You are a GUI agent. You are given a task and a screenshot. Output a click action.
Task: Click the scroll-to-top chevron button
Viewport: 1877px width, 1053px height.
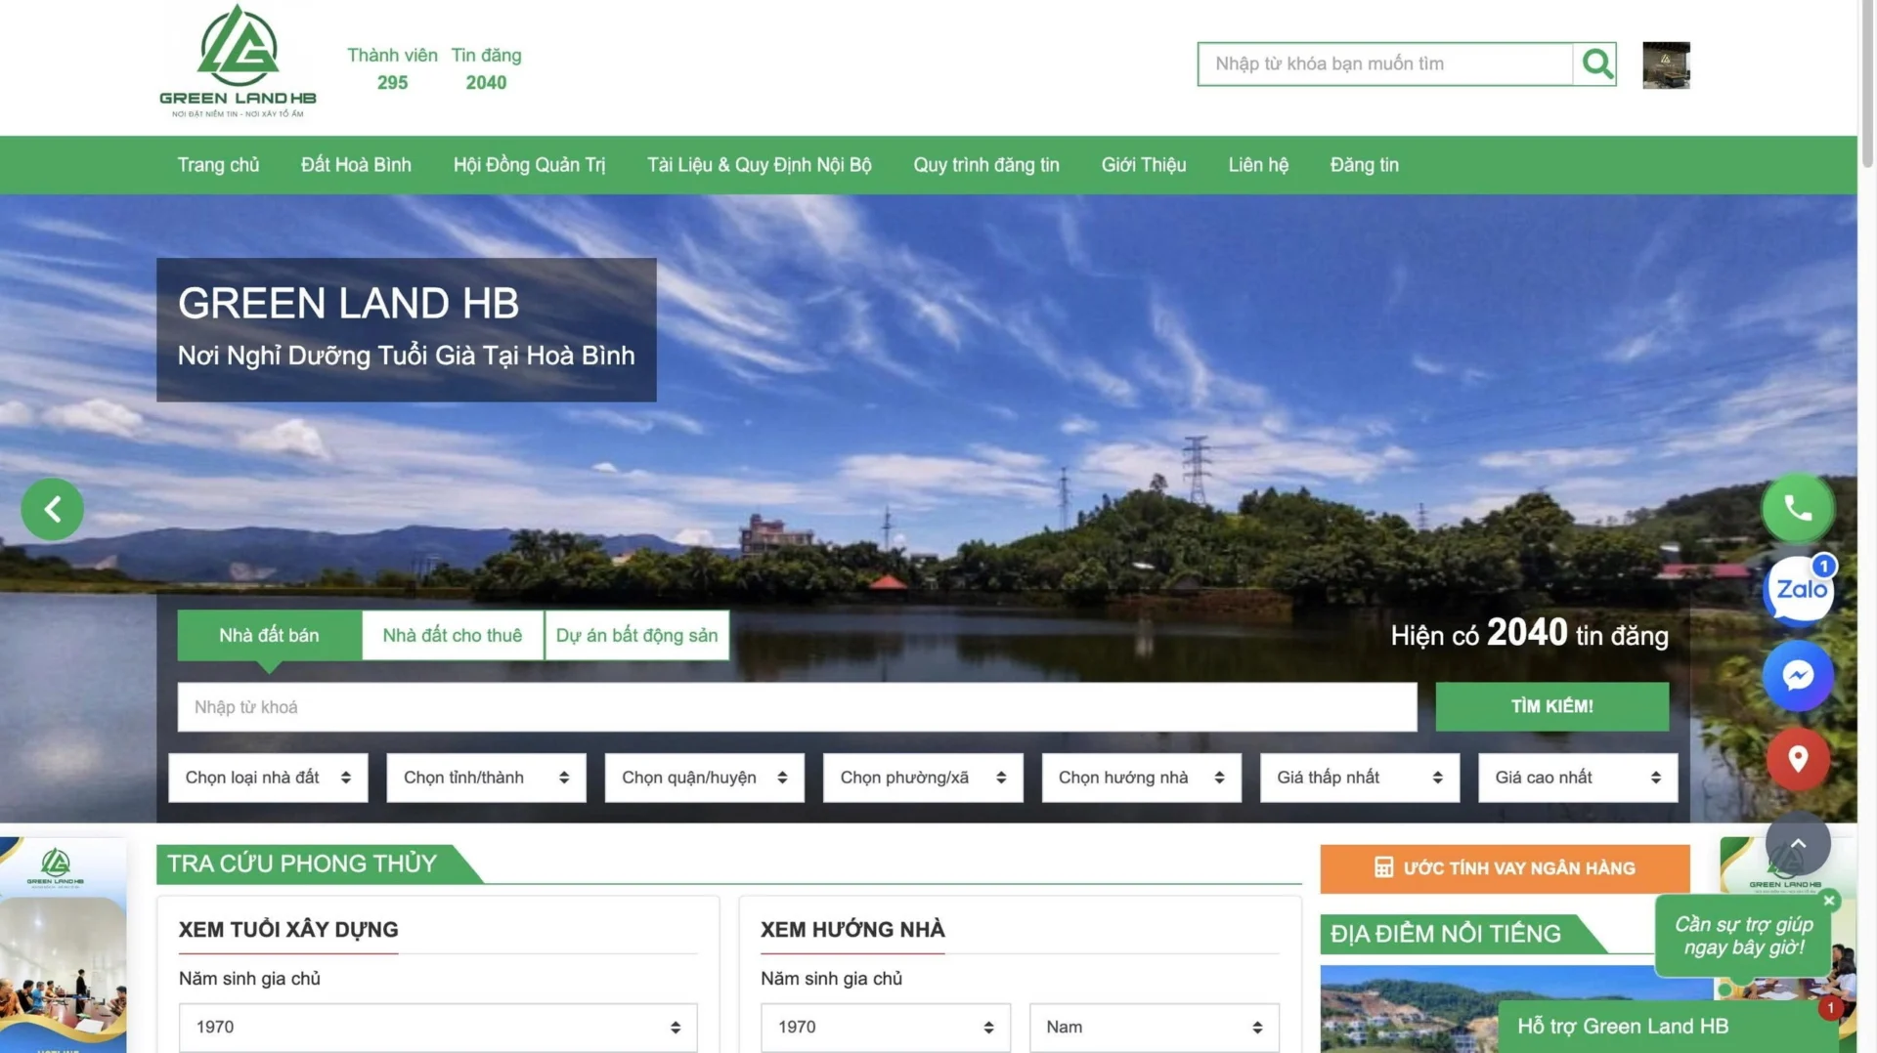[x=1798, y=844]
